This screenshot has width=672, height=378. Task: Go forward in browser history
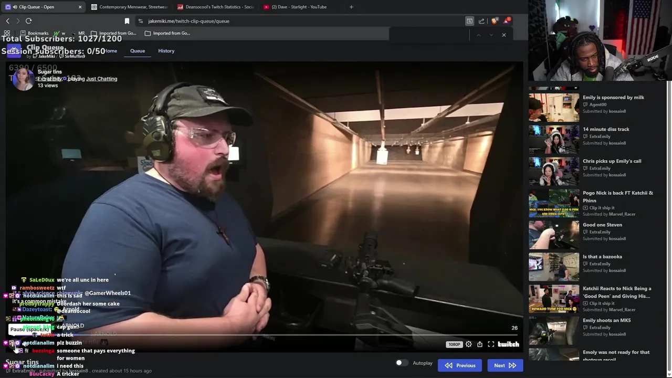click(x=18, y=21)
